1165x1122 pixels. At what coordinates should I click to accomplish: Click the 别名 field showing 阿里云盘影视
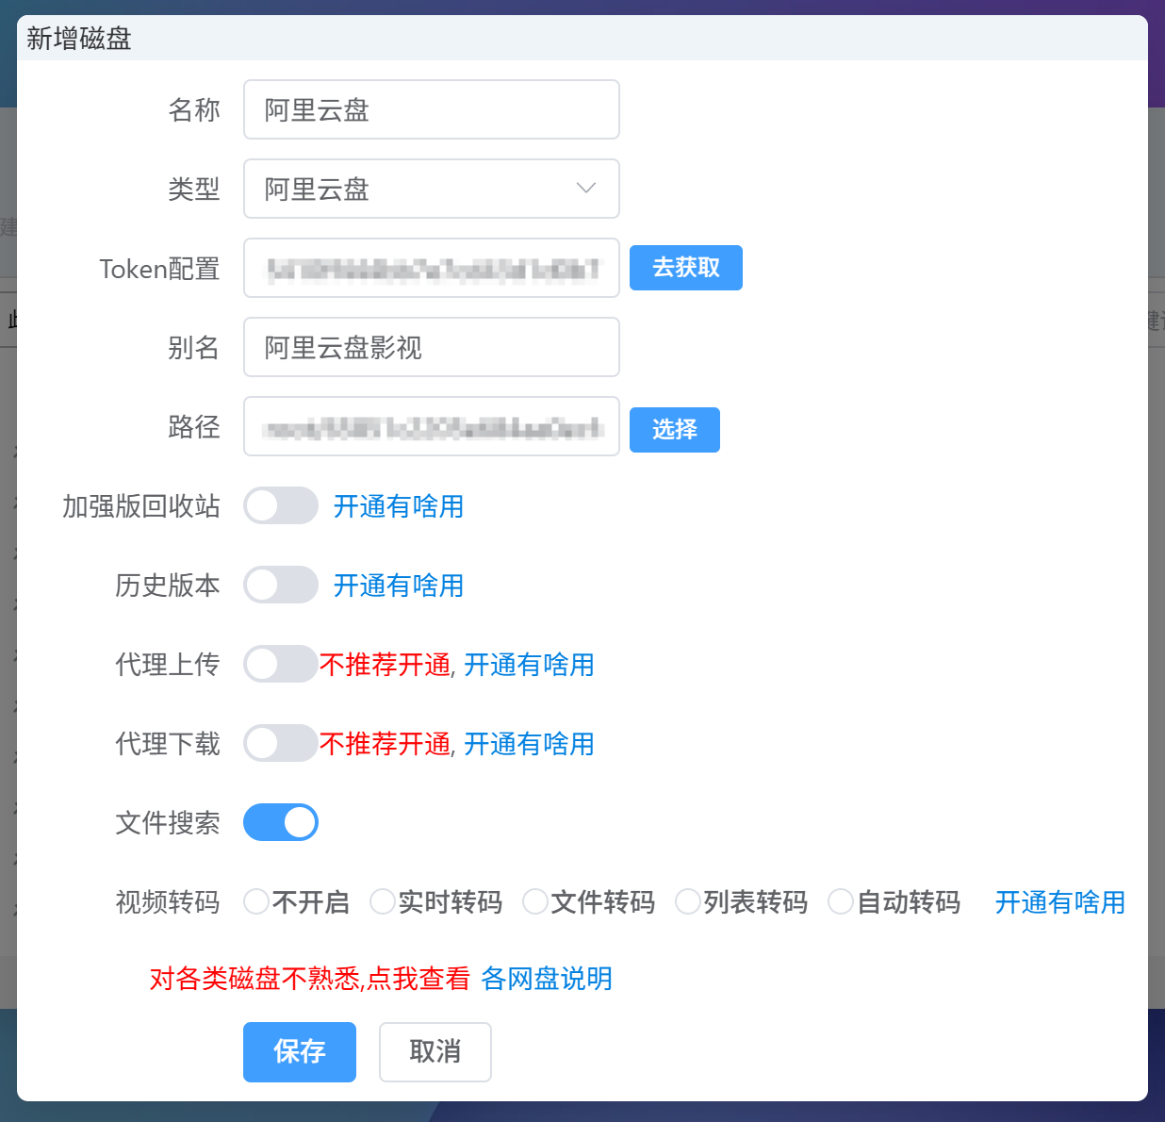[x=431, y=347]
